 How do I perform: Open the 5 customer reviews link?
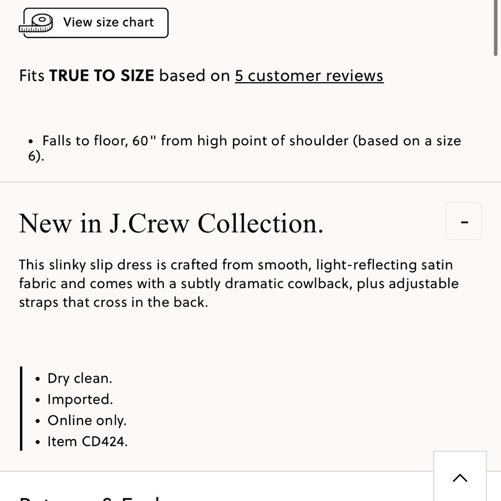[x=309, y=76]
